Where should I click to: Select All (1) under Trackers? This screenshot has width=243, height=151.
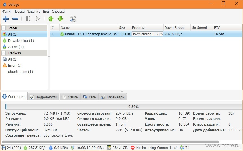24,59
